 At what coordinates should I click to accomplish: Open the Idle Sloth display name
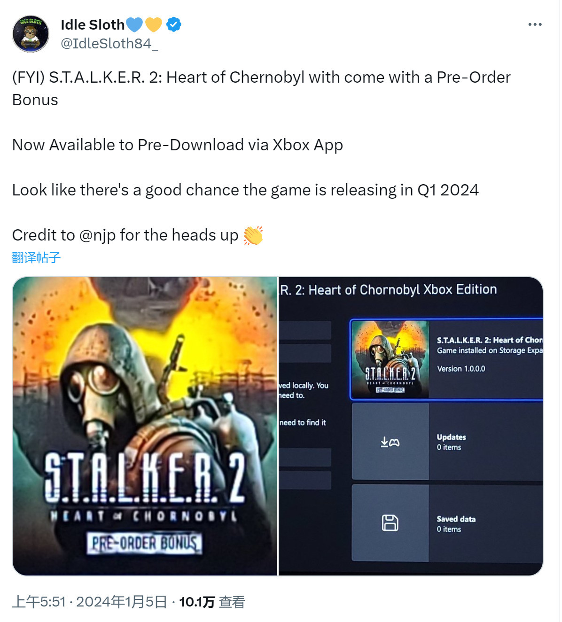tap(93, 24)
